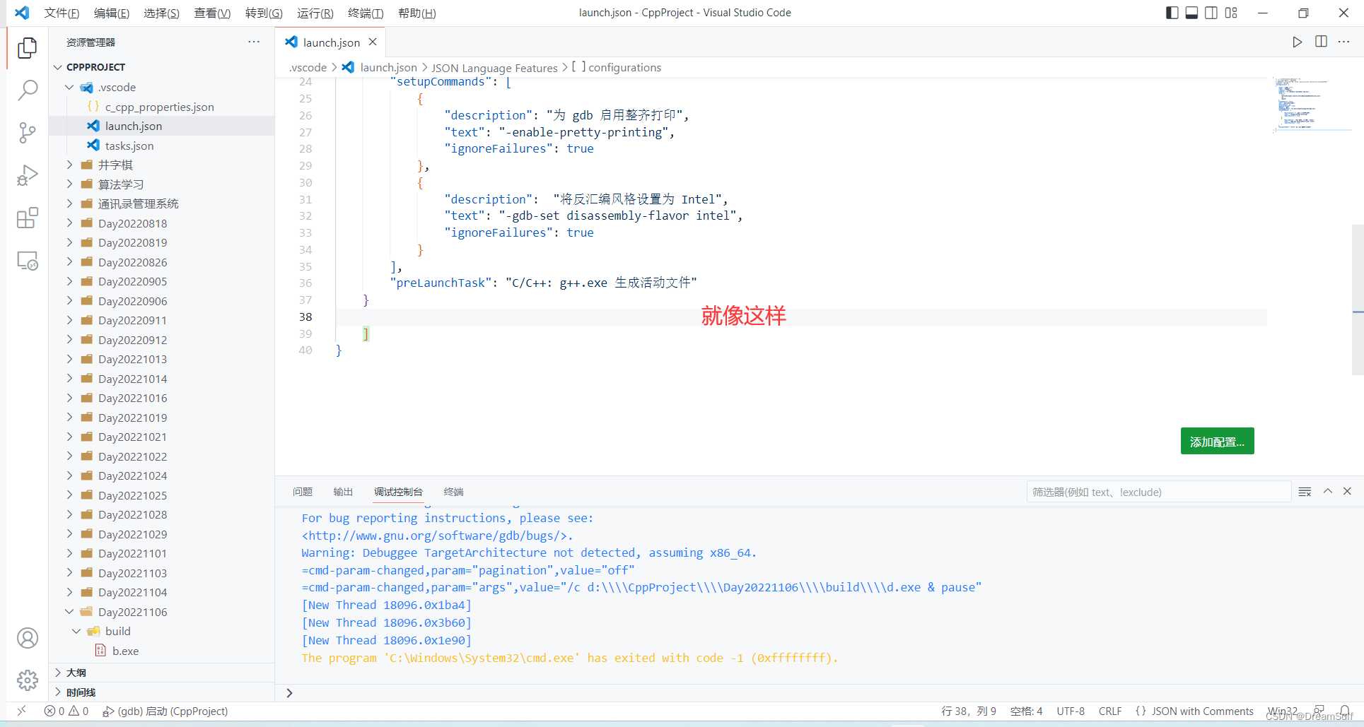Click the Manage gear icon

click(27, 680)
